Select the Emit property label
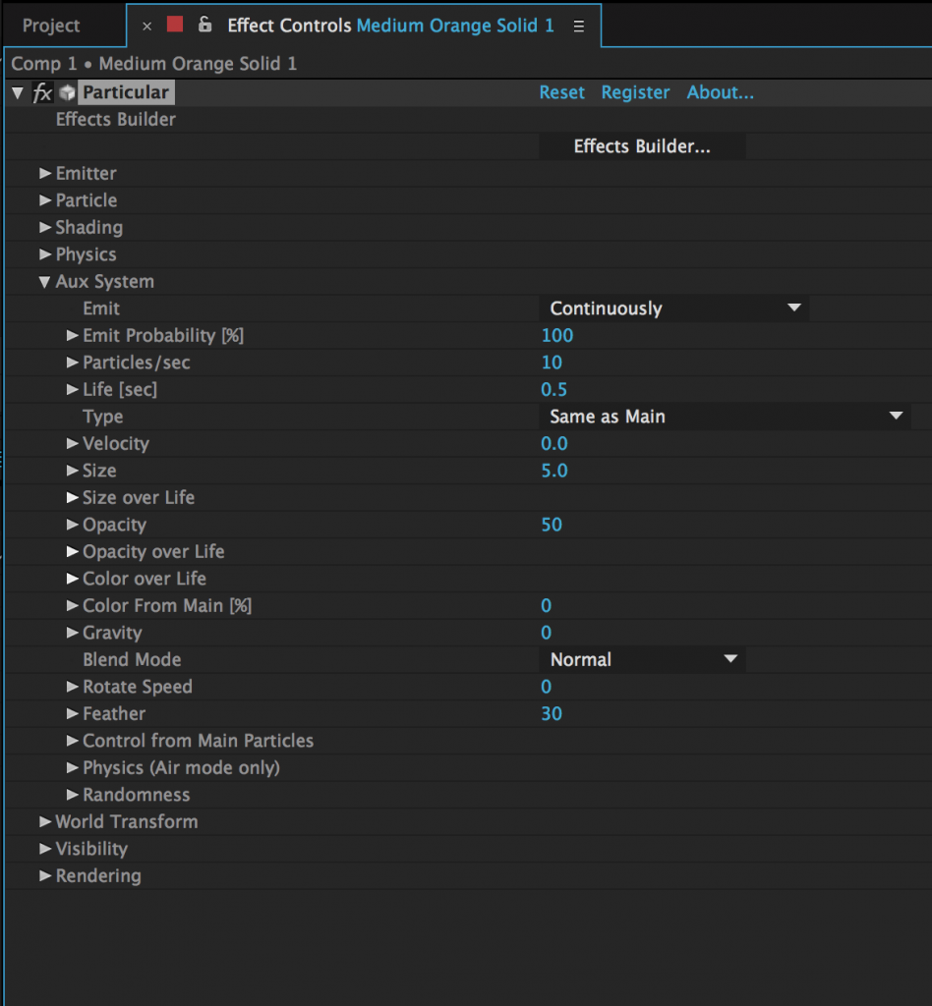 coord(101,308)
